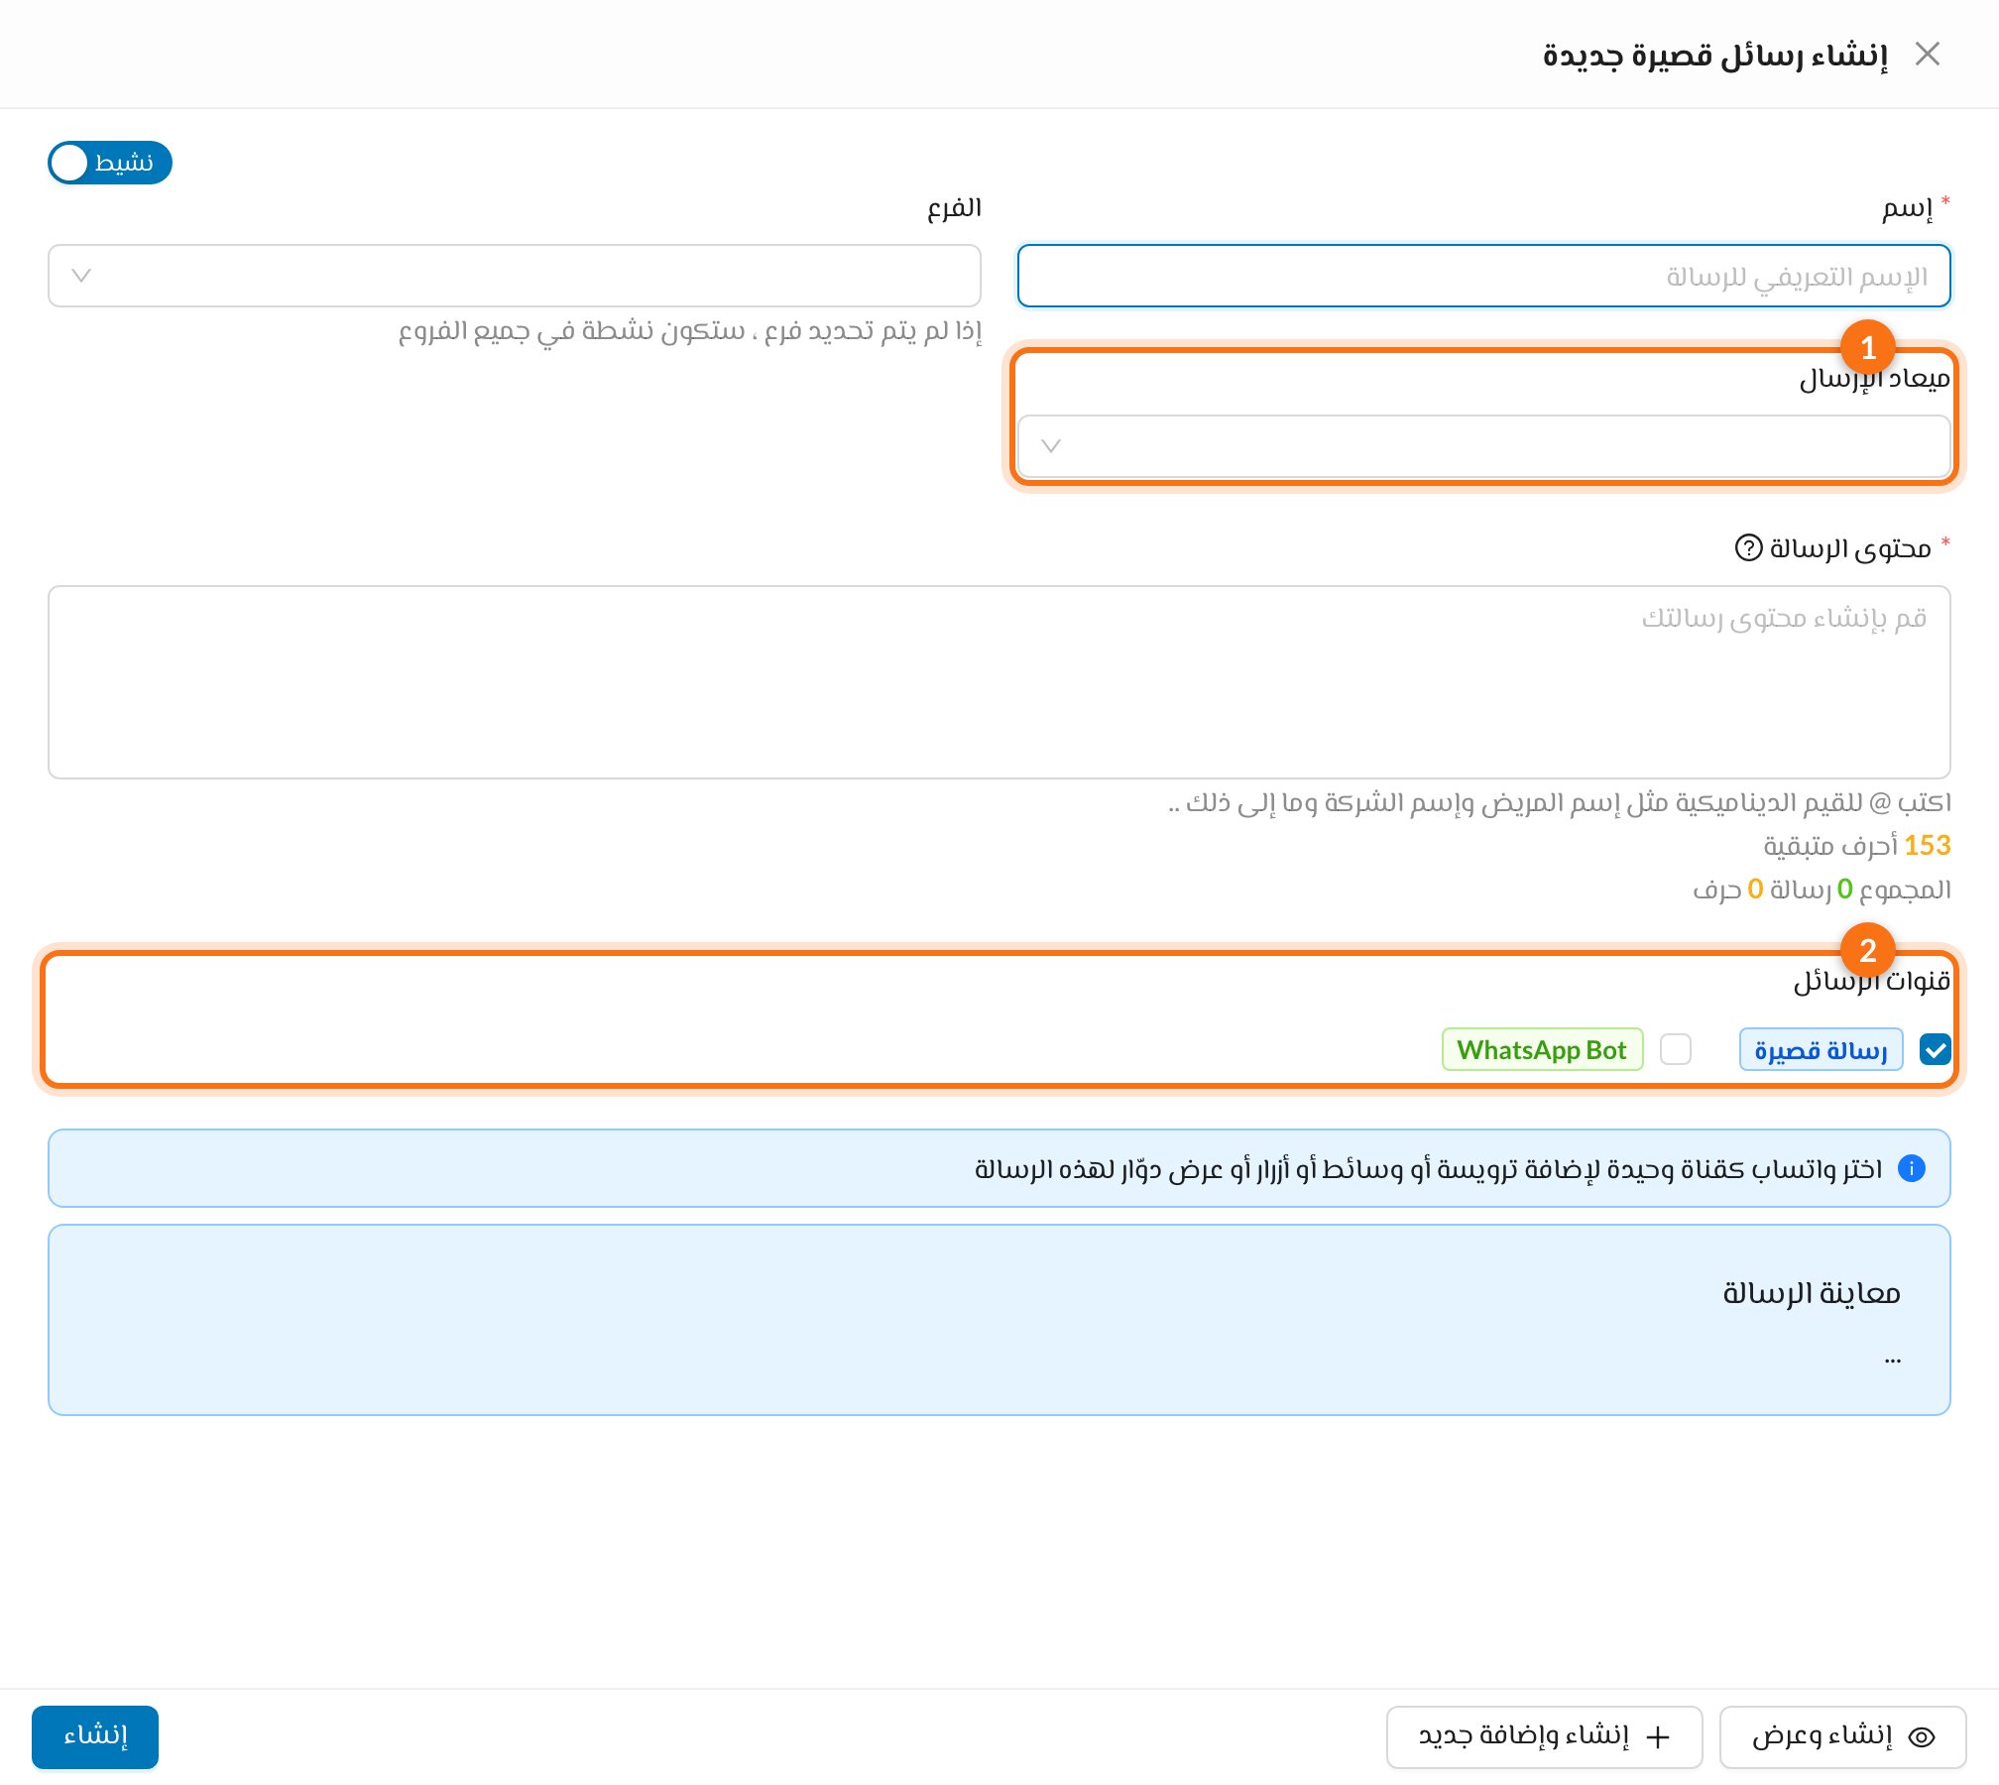Click the معاينة الرسالة preview heading
1999x1785 pixels.
1812,1292
